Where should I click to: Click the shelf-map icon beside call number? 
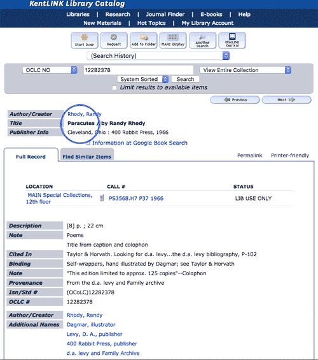coord(102,198)
